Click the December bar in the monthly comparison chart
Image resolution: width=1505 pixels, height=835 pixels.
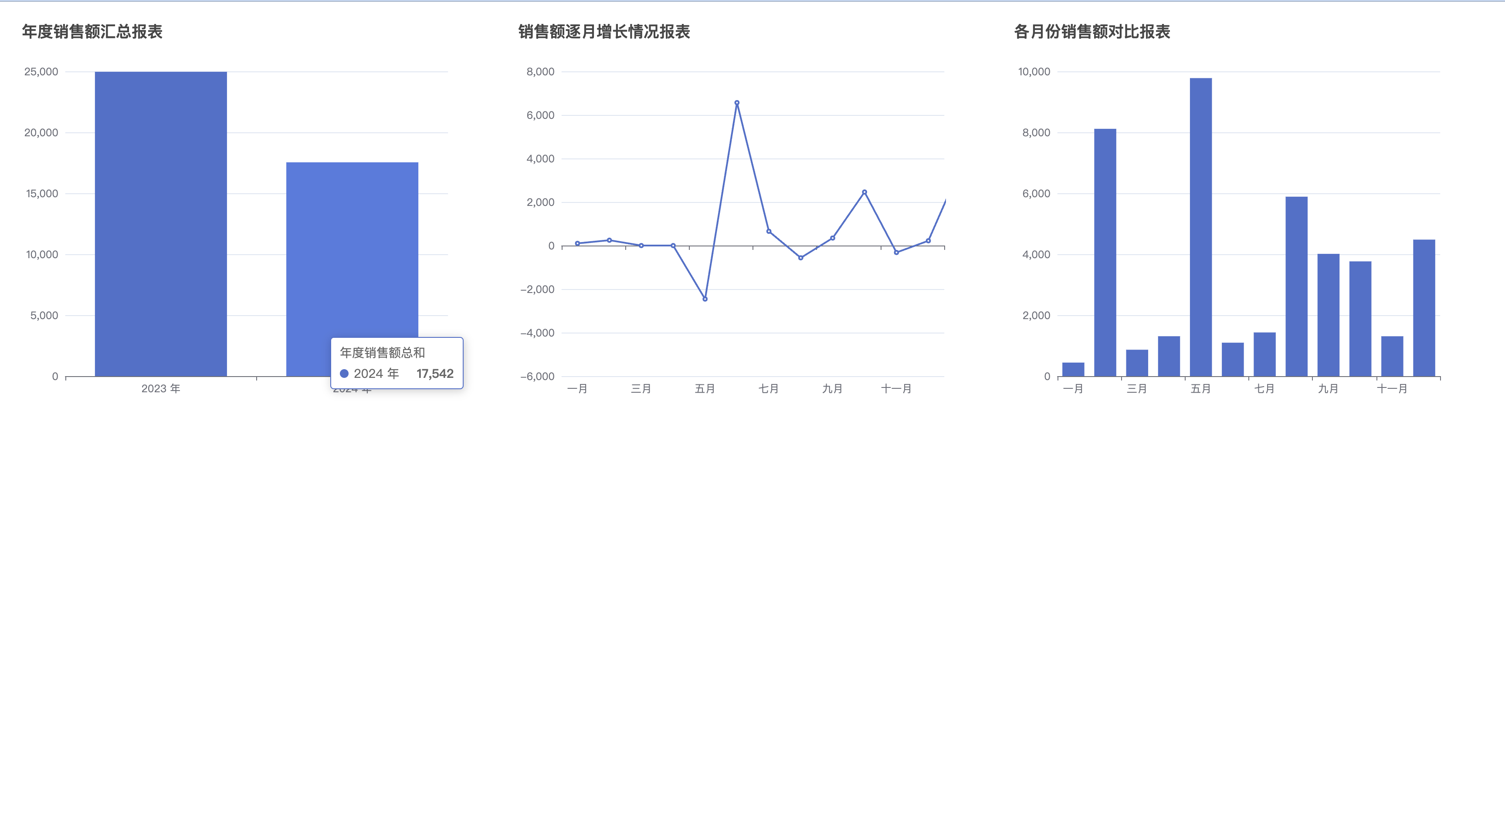point(1424,308)
